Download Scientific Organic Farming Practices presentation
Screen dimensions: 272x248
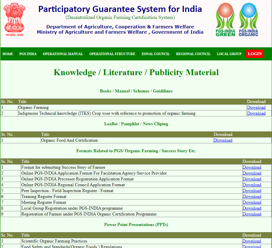(x=252, y=241)
